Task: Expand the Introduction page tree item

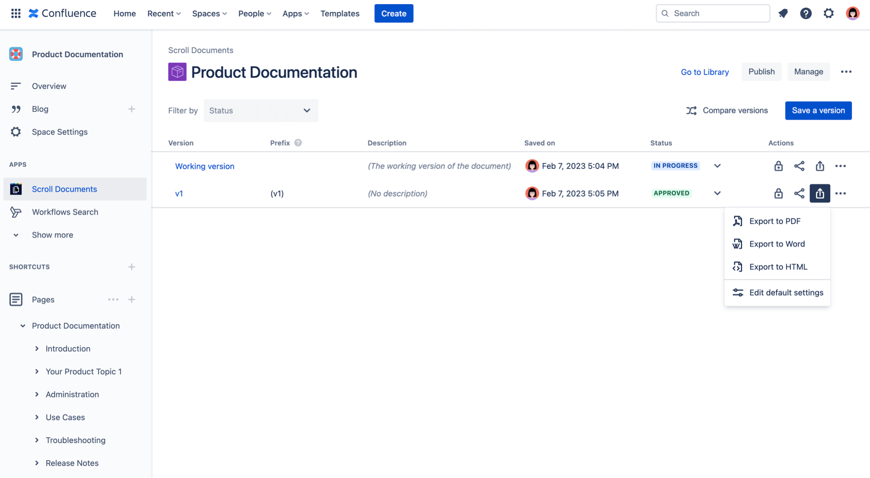Action: [37, 349]
